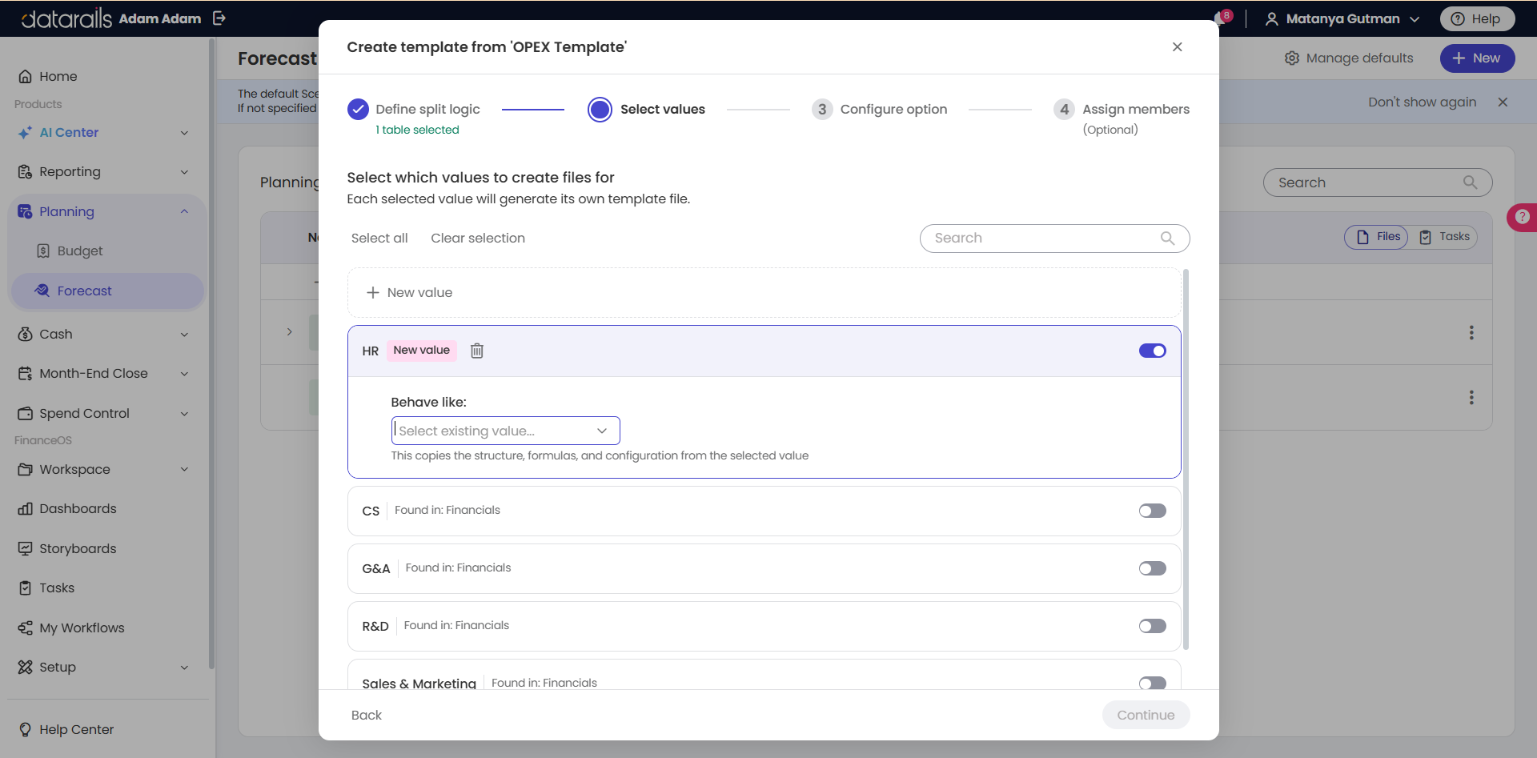
Task: Delete the HR new value with trash icon
Action: click(x=477, y=351)
